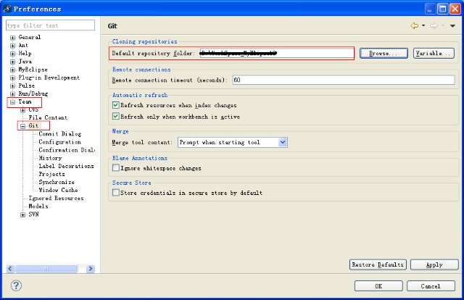Viewport: 464px width, 300px height.
Task: Expand the Ant tree node
Action: [x=12, y=46]
